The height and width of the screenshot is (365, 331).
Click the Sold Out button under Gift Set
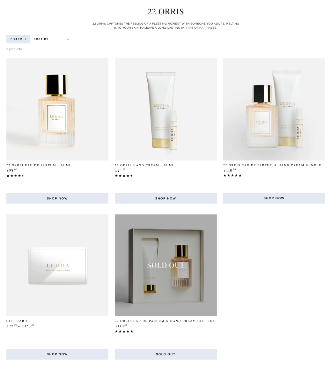(x=165, y=354)
